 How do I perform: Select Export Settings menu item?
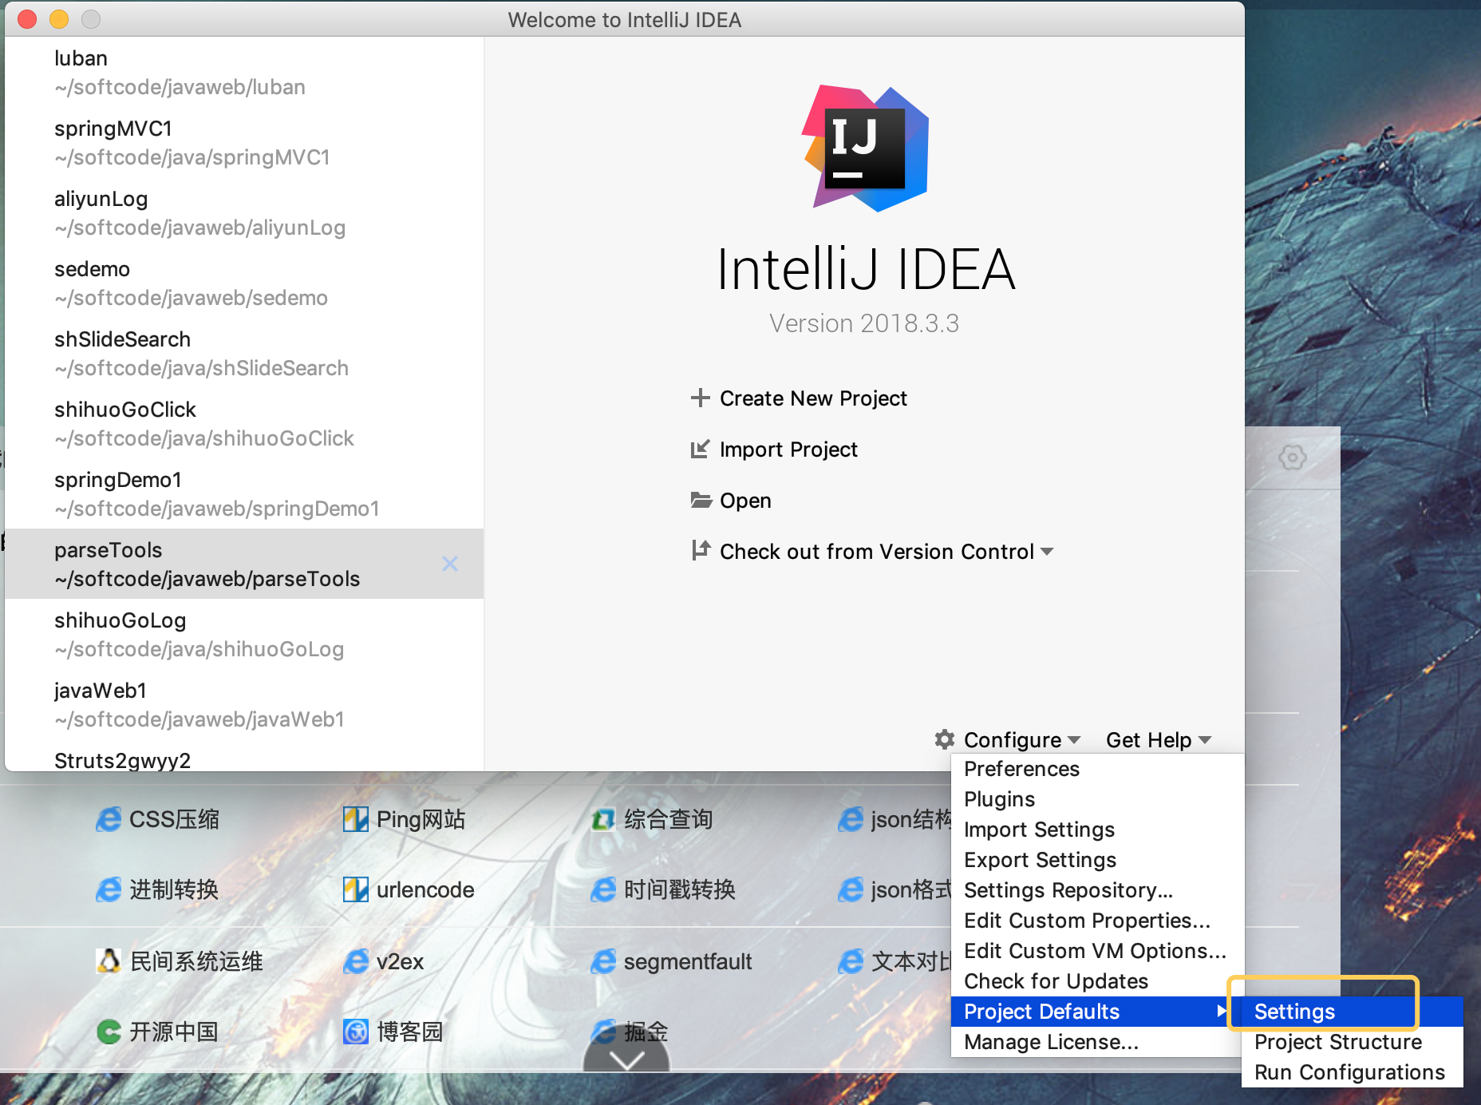click(x=1097, y=860)
